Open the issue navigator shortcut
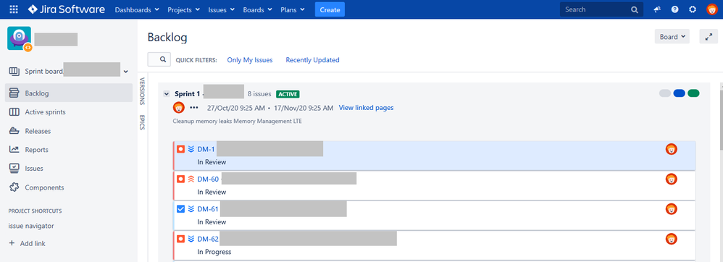723x262 pixels. coord(31,226)
